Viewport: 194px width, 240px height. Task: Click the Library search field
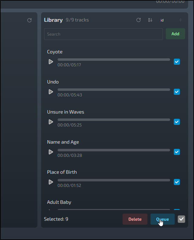[x=103, y=34]
